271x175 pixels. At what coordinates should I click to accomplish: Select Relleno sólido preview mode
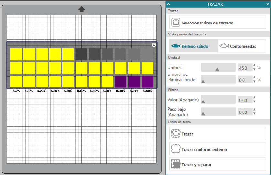[x=193, y=46]
